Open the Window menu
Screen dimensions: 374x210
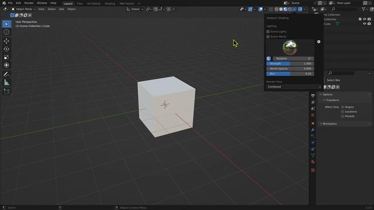click(x=42, y=3)
